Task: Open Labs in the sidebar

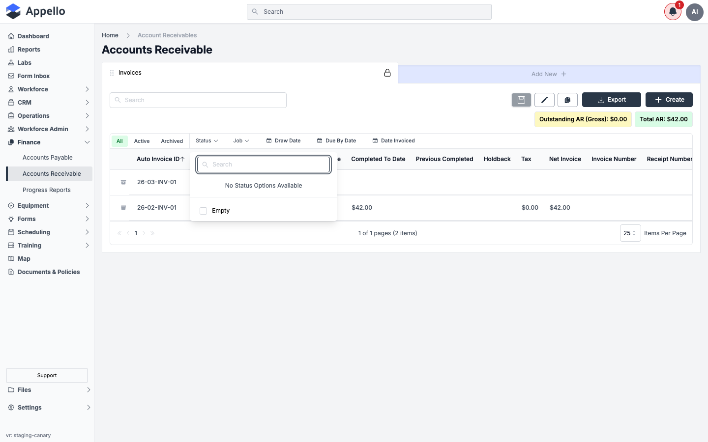Action: pos(24,63)
